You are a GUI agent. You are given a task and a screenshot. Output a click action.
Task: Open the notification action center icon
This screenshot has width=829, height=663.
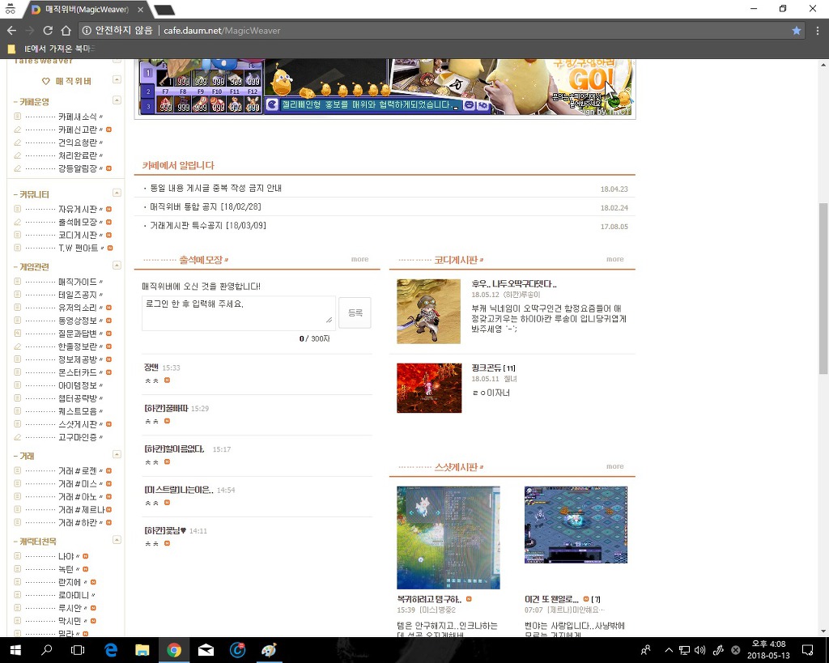(808, 650)
